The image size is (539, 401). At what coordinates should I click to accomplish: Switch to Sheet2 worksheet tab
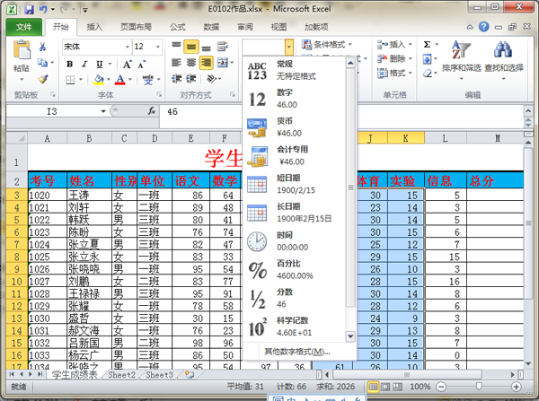(121, 375)
